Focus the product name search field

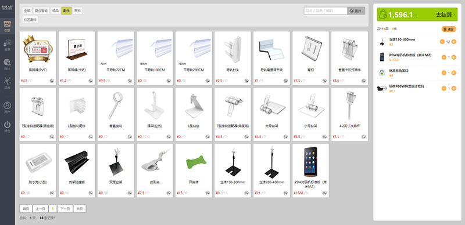pos(325,11)
